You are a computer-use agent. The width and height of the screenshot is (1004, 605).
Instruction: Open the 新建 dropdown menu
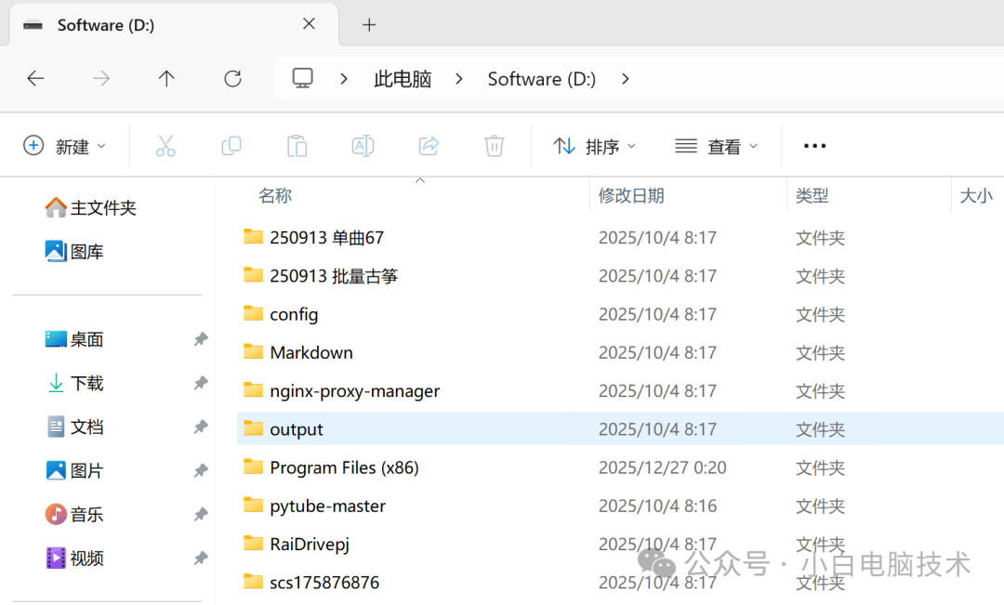coord(65,146)
